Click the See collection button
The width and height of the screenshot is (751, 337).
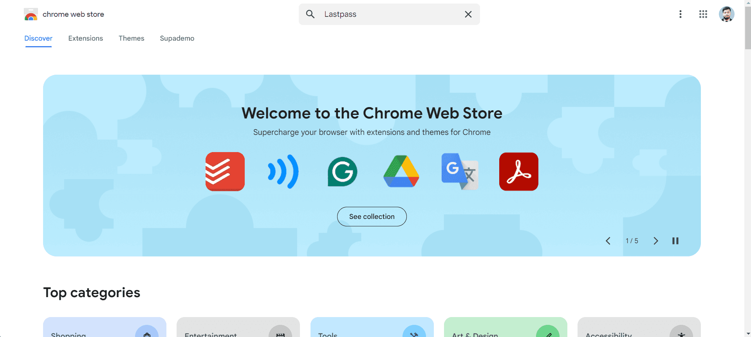click(x=372, y=217)
